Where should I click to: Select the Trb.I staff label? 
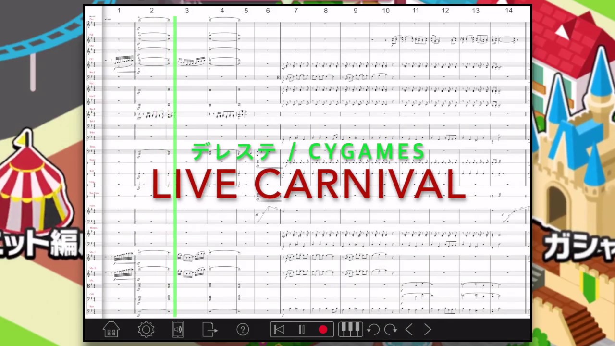tap(92, 121)
